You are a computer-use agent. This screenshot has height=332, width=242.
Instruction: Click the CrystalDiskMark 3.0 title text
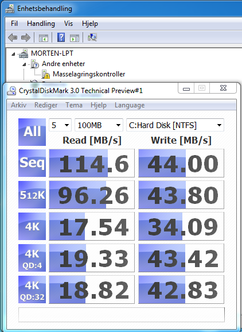pyautogui.click(x=81, y=91)
